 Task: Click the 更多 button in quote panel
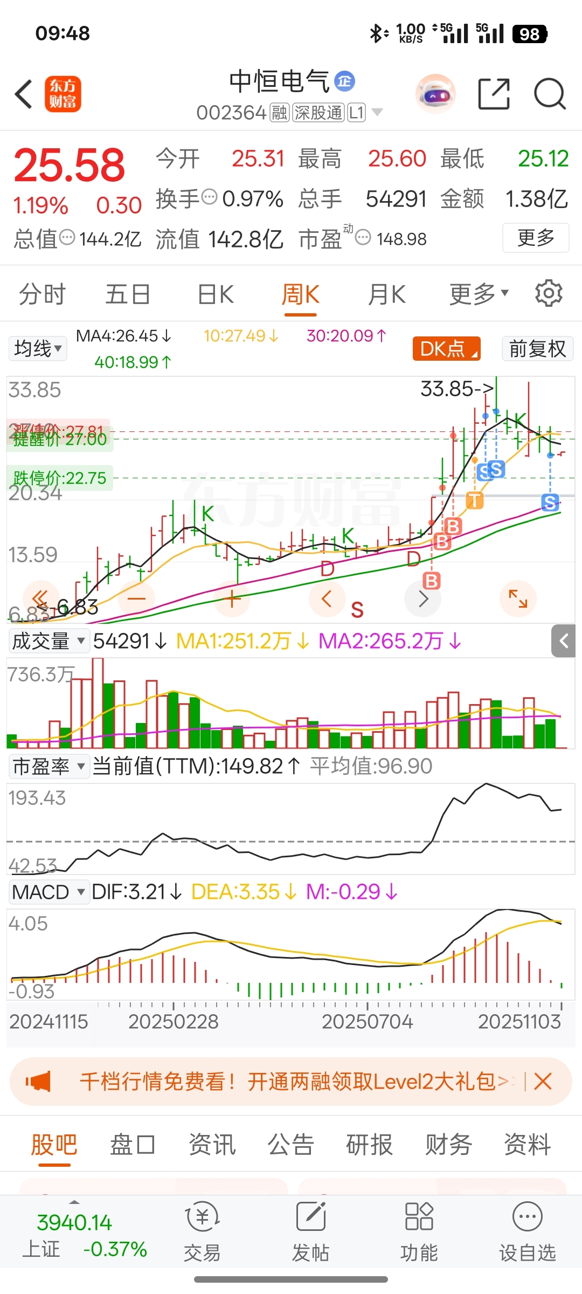click(536, 237)
